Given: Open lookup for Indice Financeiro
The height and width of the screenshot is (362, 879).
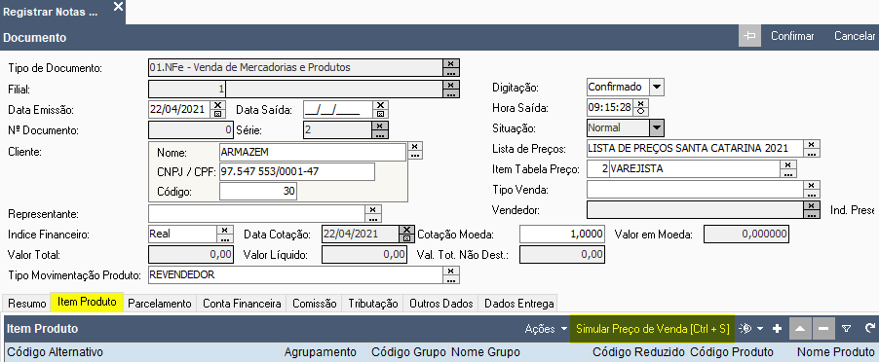Looking at the screenshot, I should [x=225, y=239].
